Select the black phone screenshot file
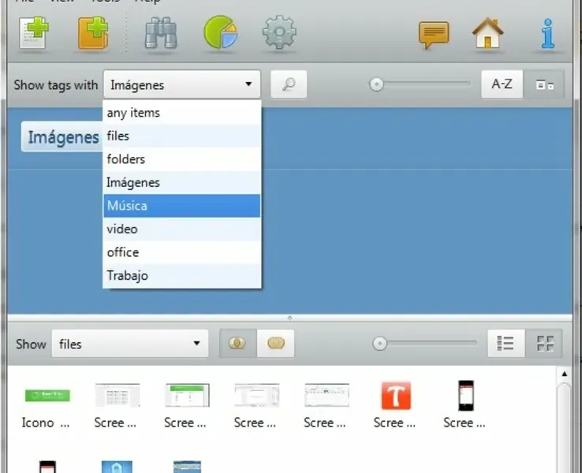582x473 pixels. [x=465, y=404]
